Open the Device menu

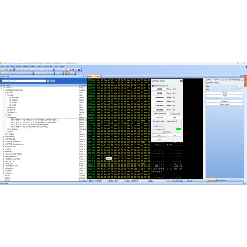pyautogui.click(x=26, y=66)
